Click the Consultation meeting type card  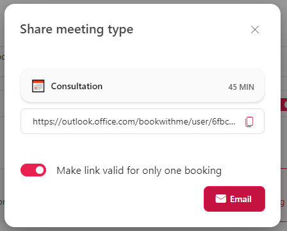pos(142,85)
